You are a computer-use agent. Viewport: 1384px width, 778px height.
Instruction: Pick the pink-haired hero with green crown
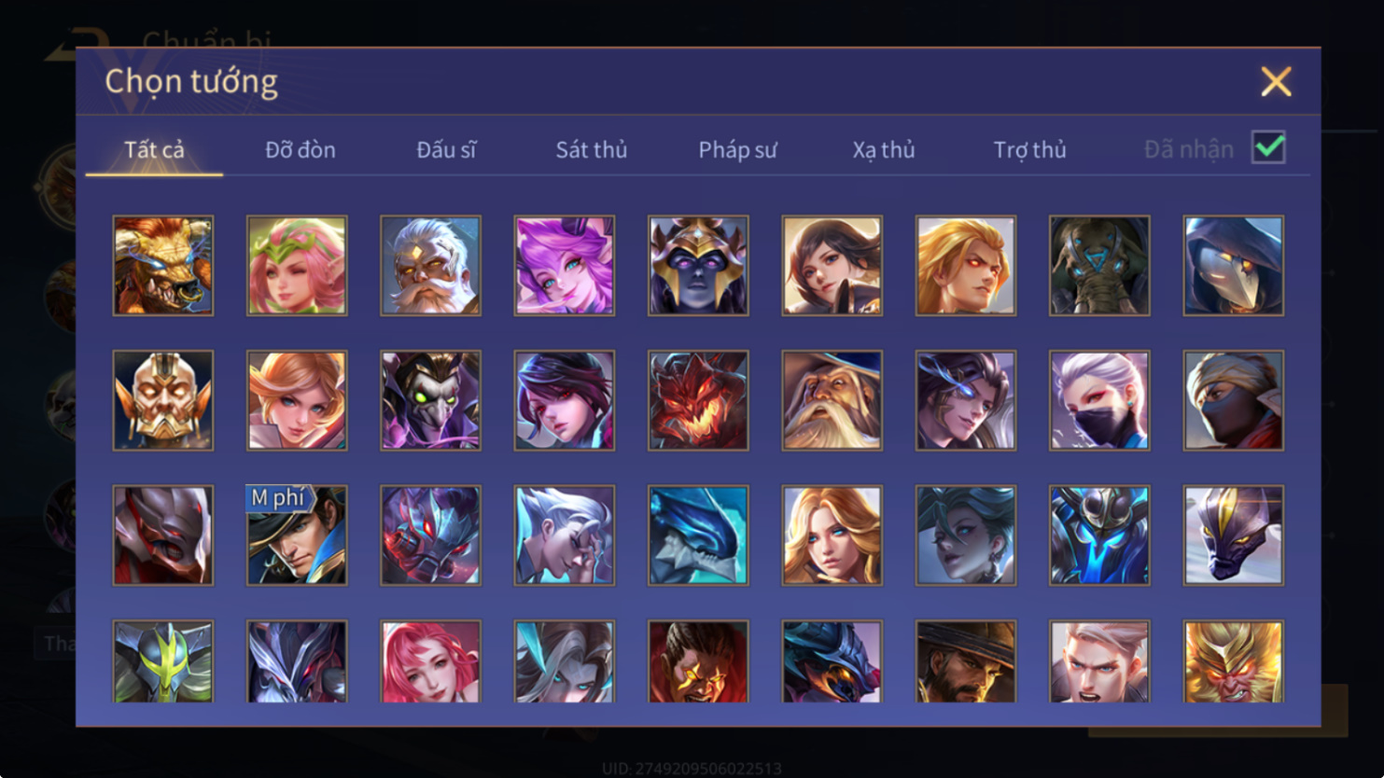click(297, 266)
